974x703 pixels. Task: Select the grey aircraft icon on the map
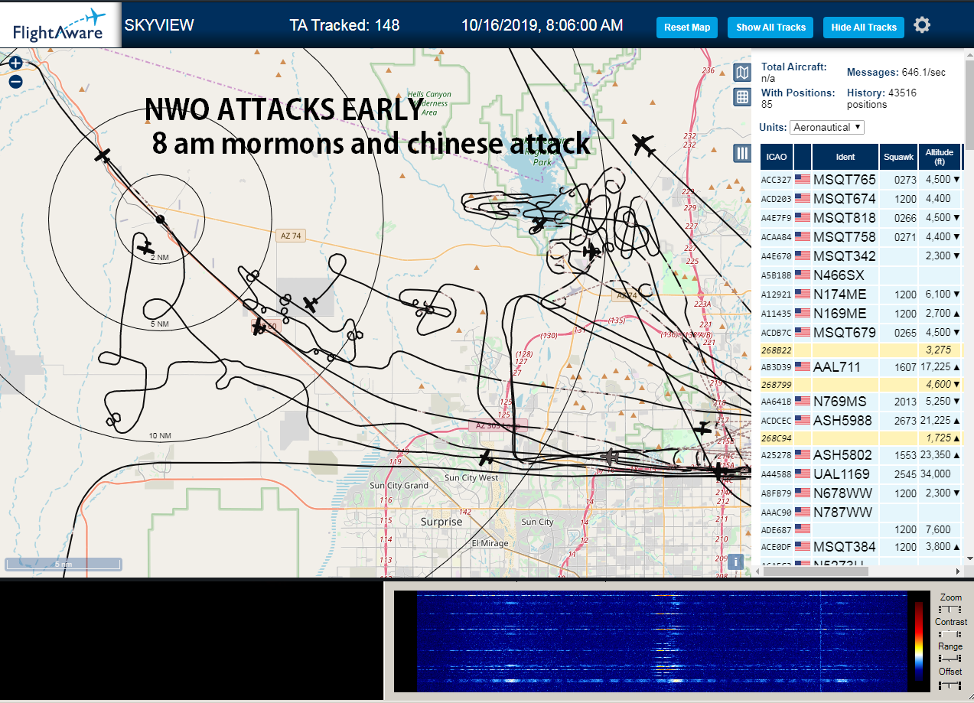(x=610, y=457)
